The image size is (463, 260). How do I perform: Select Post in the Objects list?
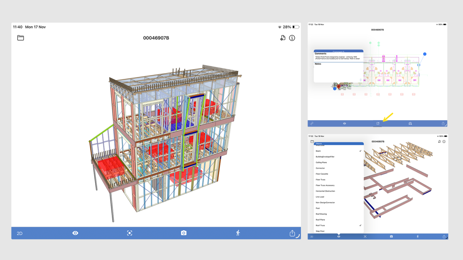tap(339, 208)
